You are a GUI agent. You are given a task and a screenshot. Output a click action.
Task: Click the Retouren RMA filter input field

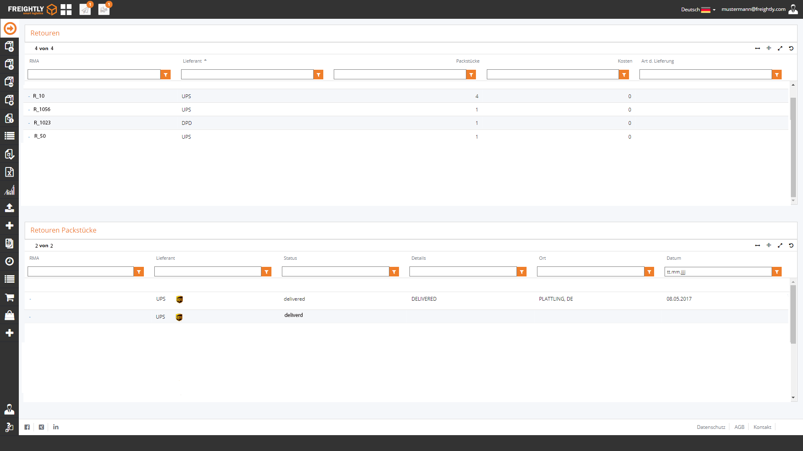(x=94, y=75)
